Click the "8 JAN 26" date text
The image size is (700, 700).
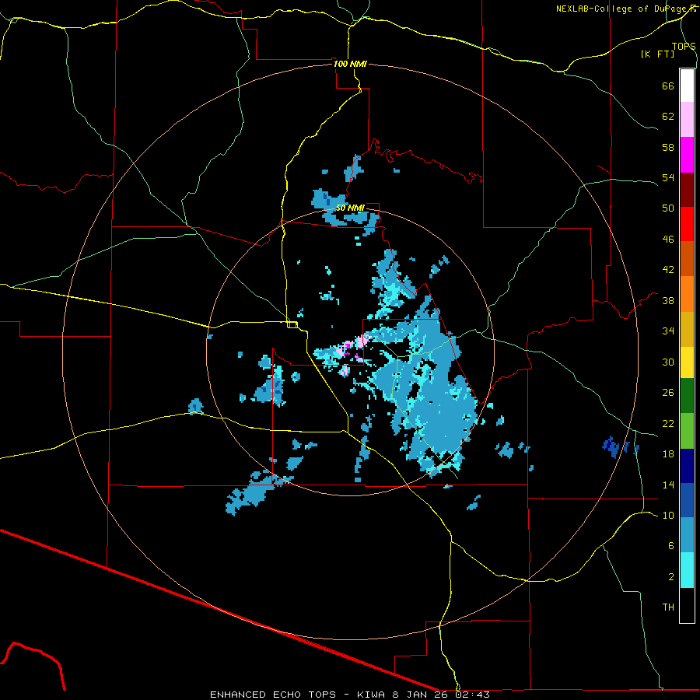(422, 695)
